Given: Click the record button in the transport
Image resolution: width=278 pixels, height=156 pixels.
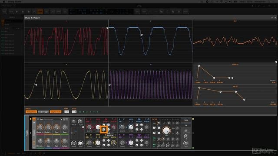Looking at the screenshot, I should click(29, 12).
